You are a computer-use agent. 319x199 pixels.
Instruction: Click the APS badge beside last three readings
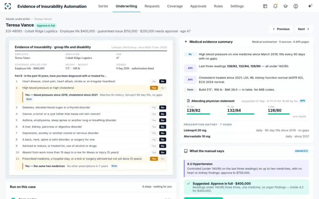tap(190, 68)
